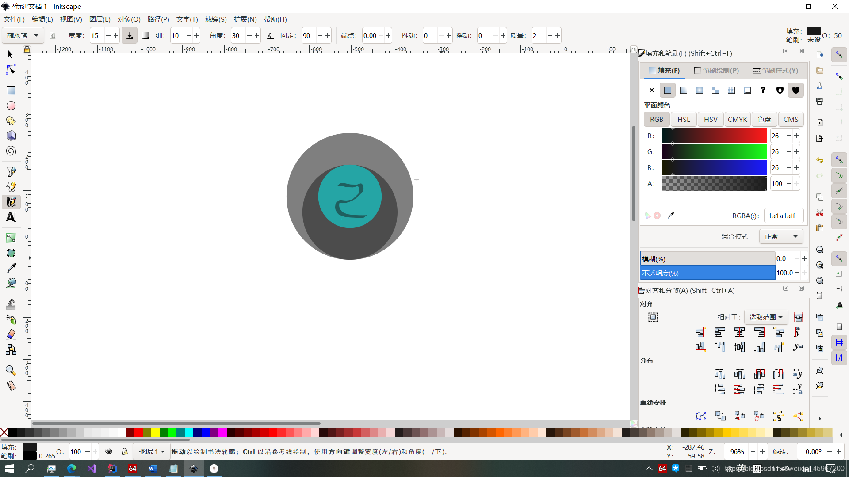Switch to the Stroke paint tab
This screenshot has height=477, width=849.
[716, 70]
